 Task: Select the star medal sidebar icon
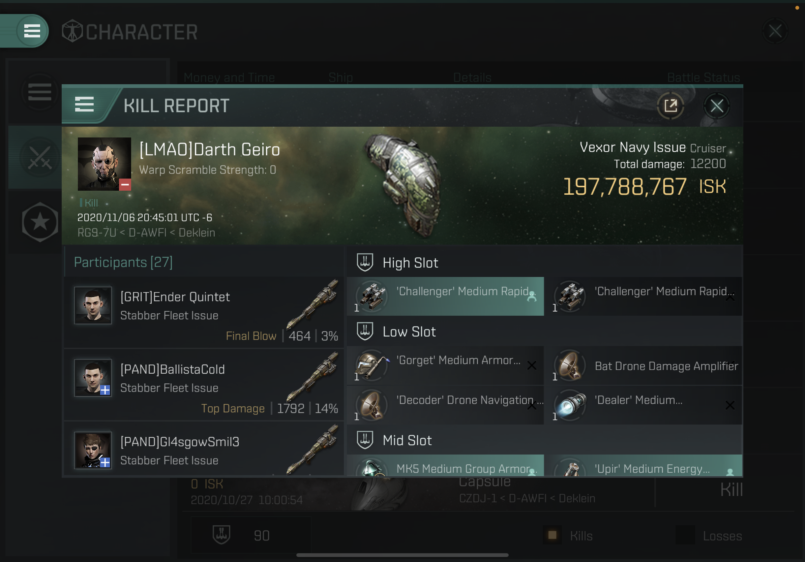coord(40,222)
